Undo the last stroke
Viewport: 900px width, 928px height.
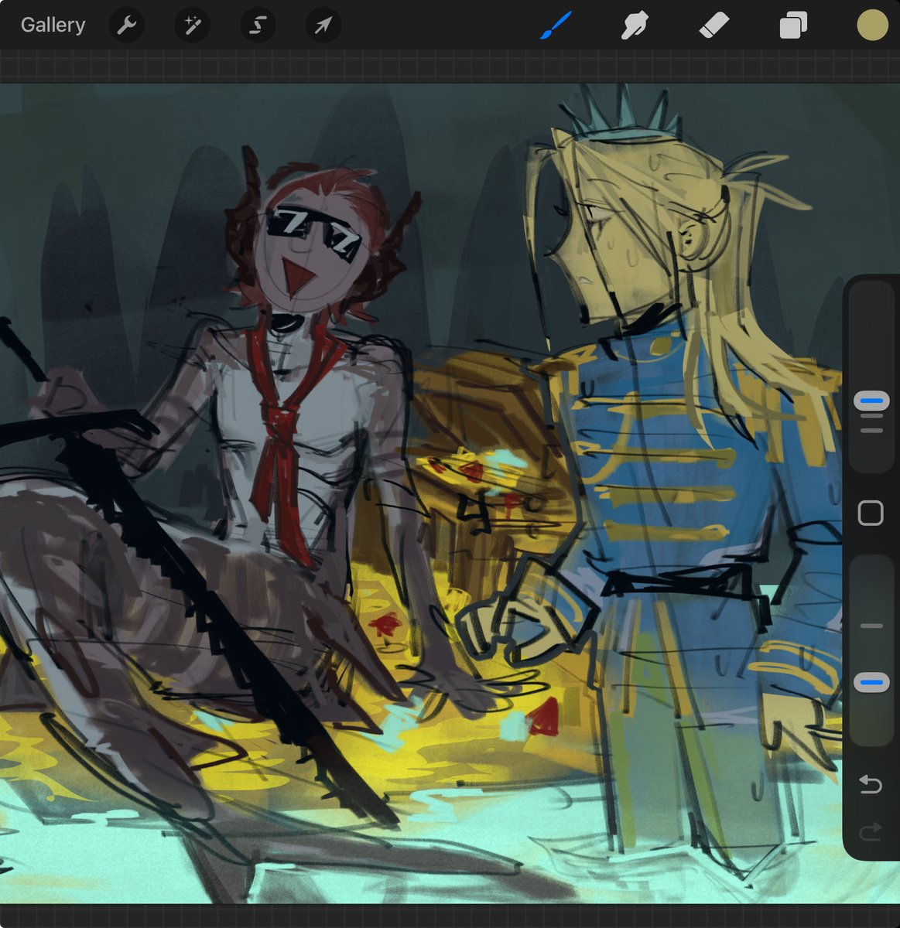click(871, 785)
